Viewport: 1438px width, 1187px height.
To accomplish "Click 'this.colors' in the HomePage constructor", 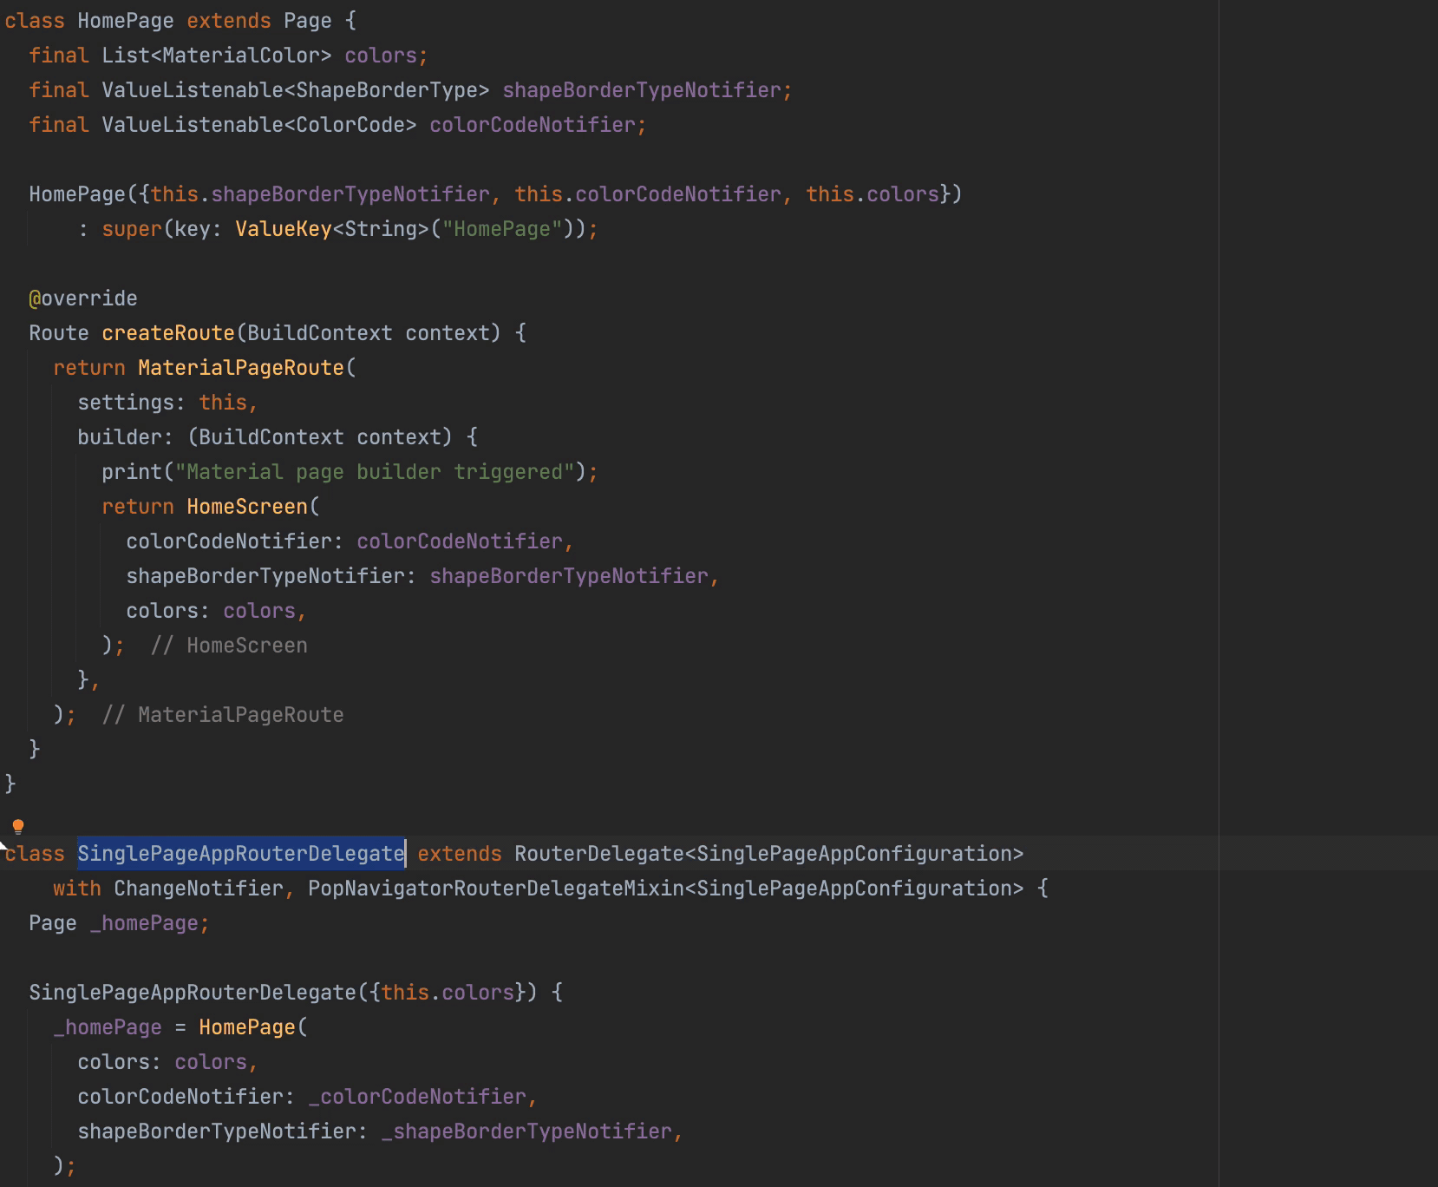I will pyautogui.click(x=873, y=194).
